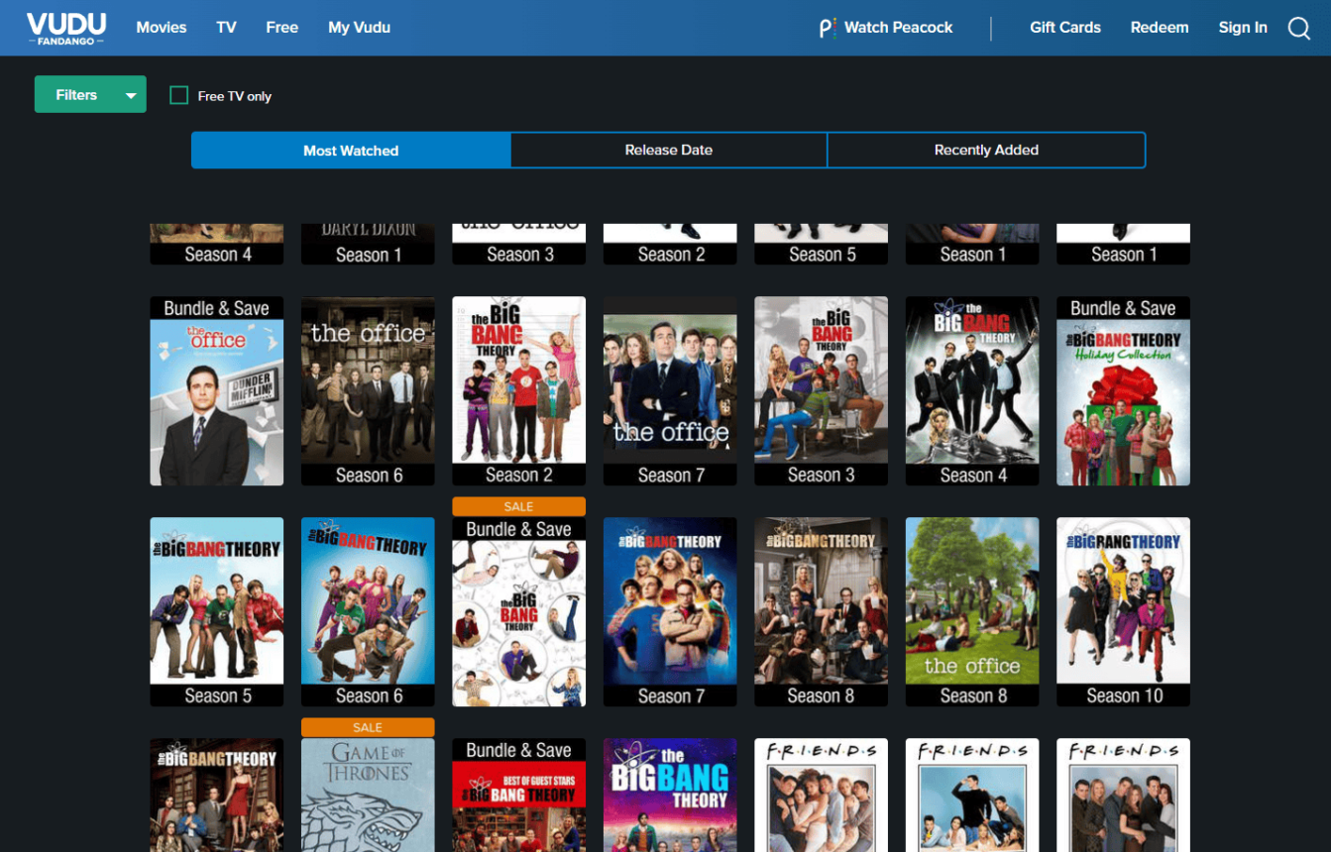1331x852 pixels.
Task: Click the Redeem link
Action: [x=1160, y=28]
